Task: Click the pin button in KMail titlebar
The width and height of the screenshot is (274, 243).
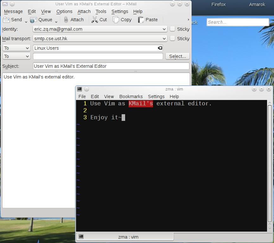Action: tap(12, 4)
